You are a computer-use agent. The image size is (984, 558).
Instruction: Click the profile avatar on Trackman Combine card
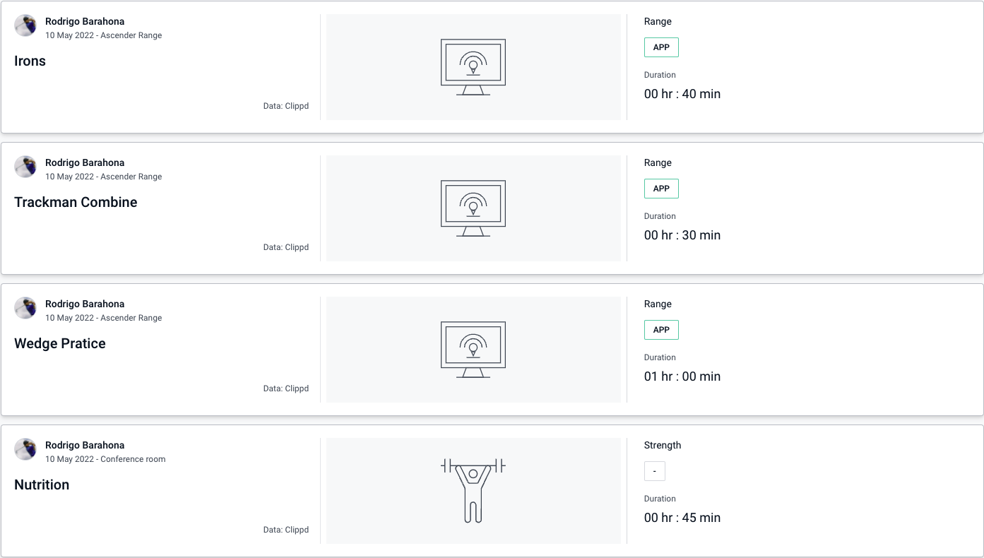[x=25, y=167]
